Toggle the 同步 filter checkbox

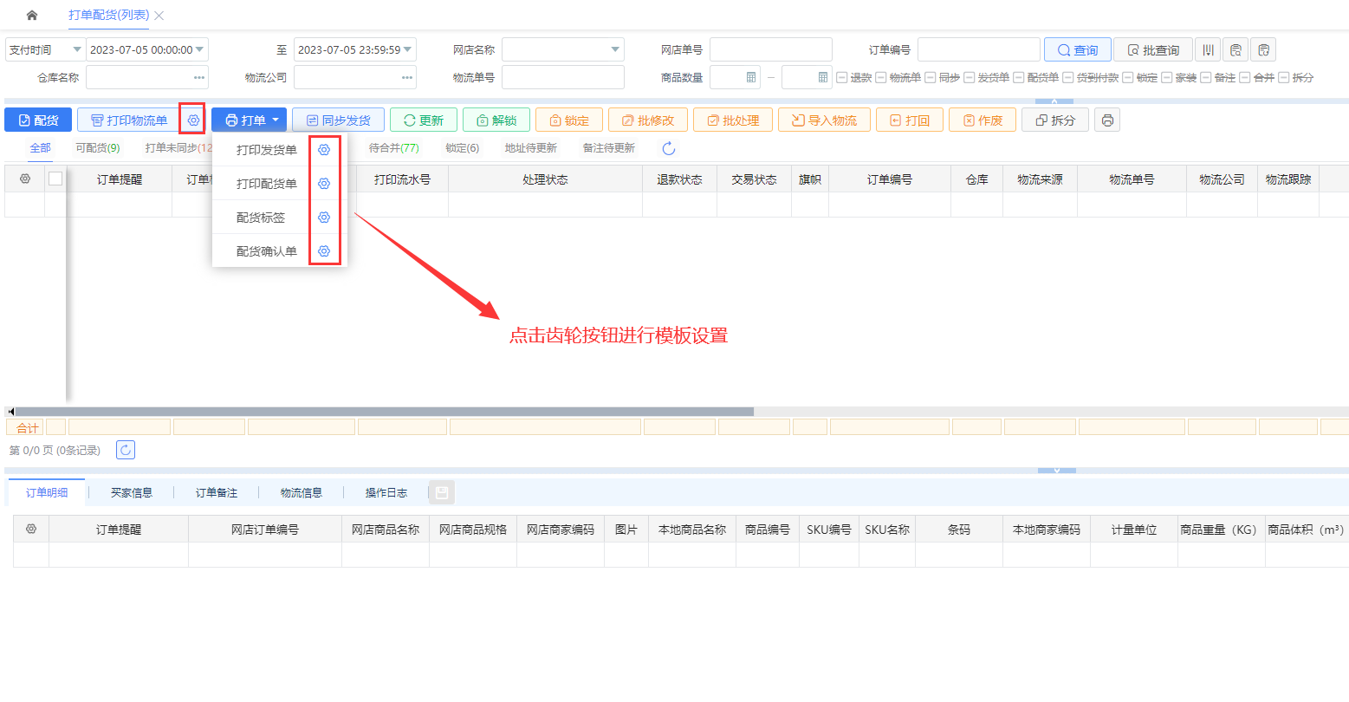930,77
